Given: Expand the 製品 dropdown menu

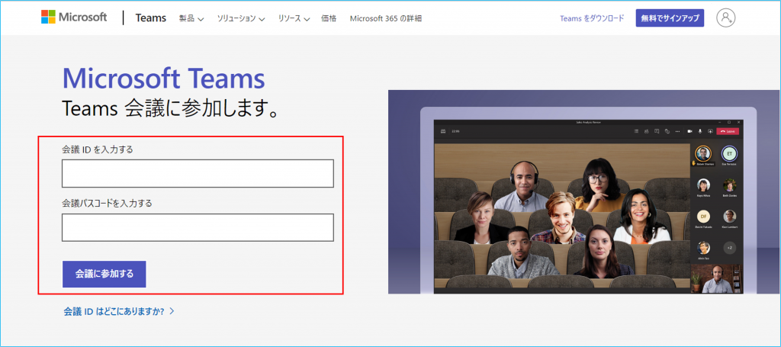Looking at the screenshot, I should 191,18.
